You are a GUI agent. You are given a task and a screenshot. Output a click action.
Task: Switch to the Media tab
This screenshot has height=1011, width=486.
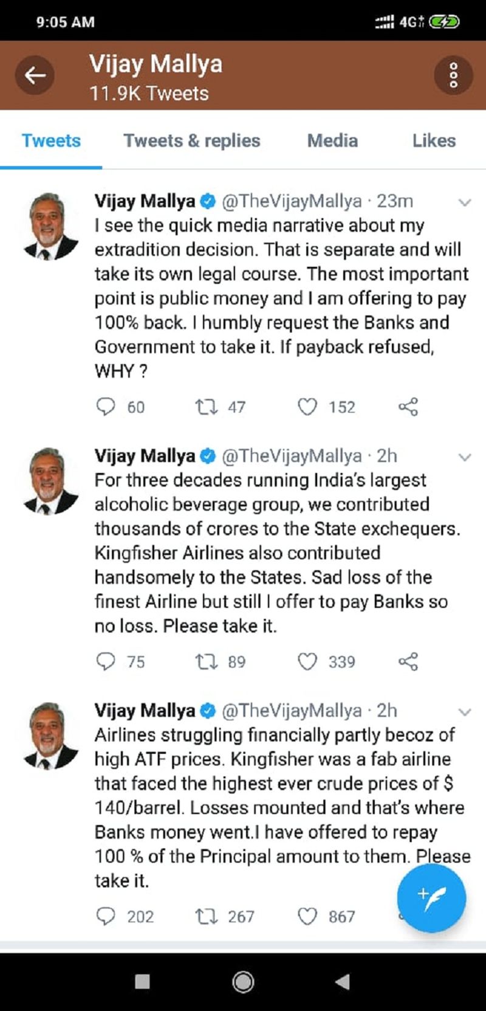click(332, 140)
